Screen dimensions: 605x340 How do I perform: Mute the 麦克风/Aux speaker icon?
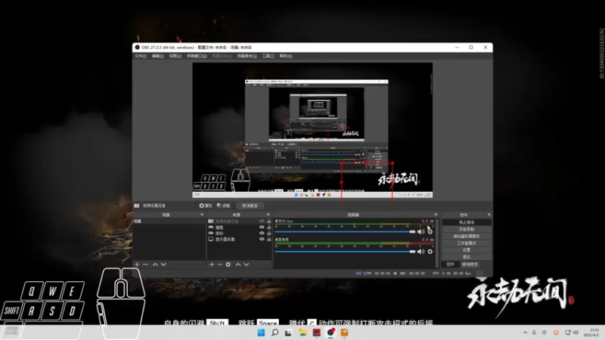[x=421, y=232]
